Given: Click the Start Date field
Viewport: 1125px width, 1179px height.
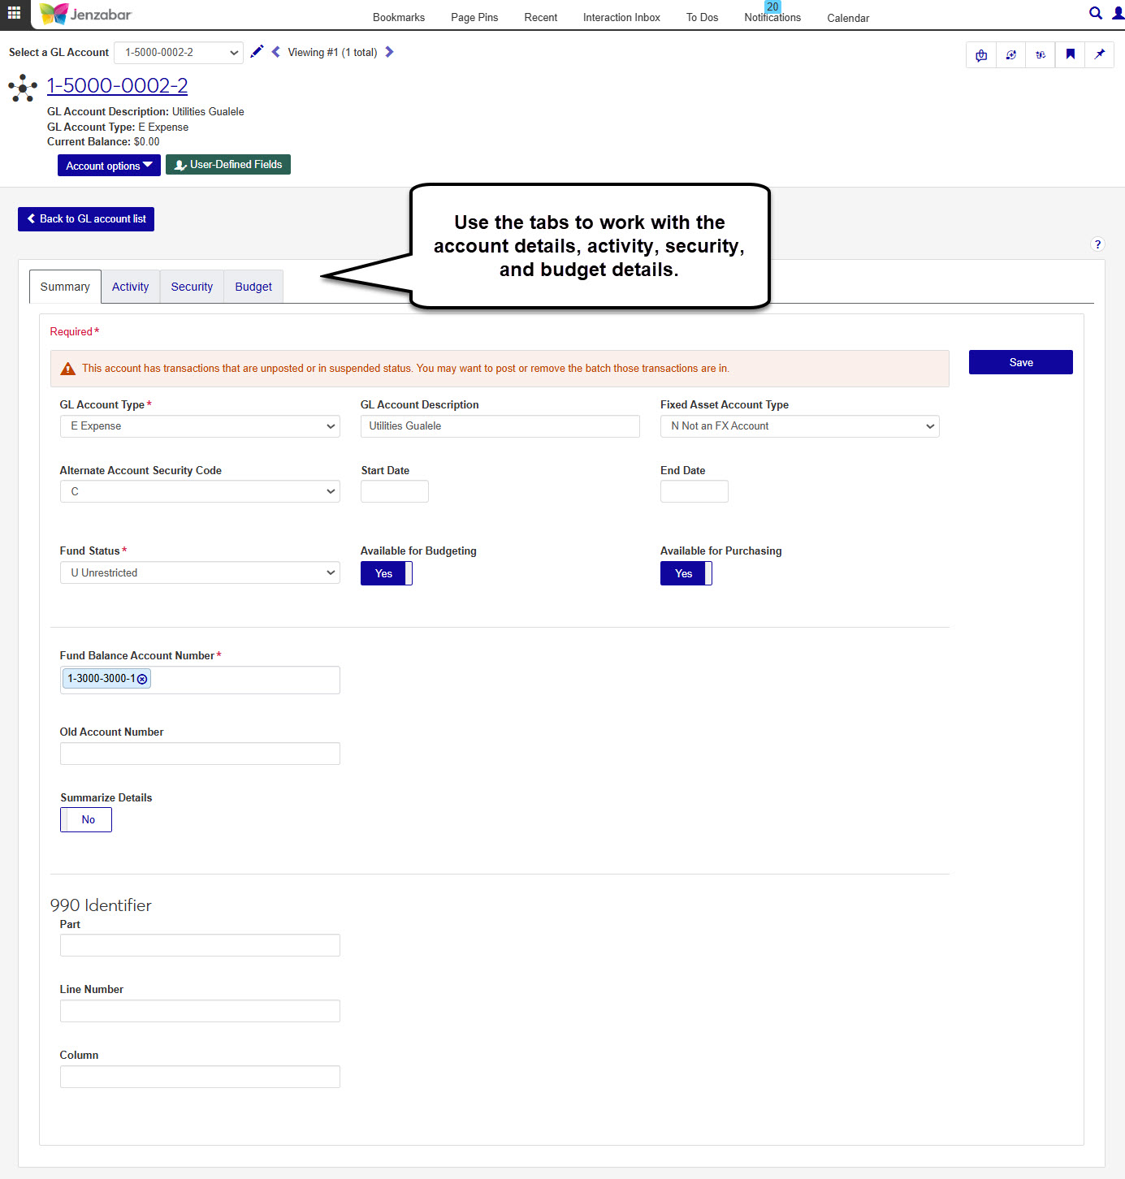Looking at the screenshot, I should [395, 491].
